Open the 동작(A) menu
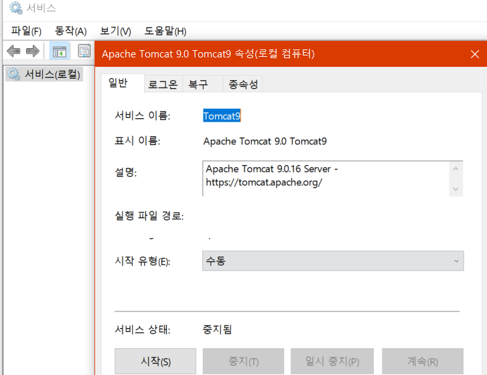This screenshot has width=487, height=375. pyautogui.click(x=71, y=31)
